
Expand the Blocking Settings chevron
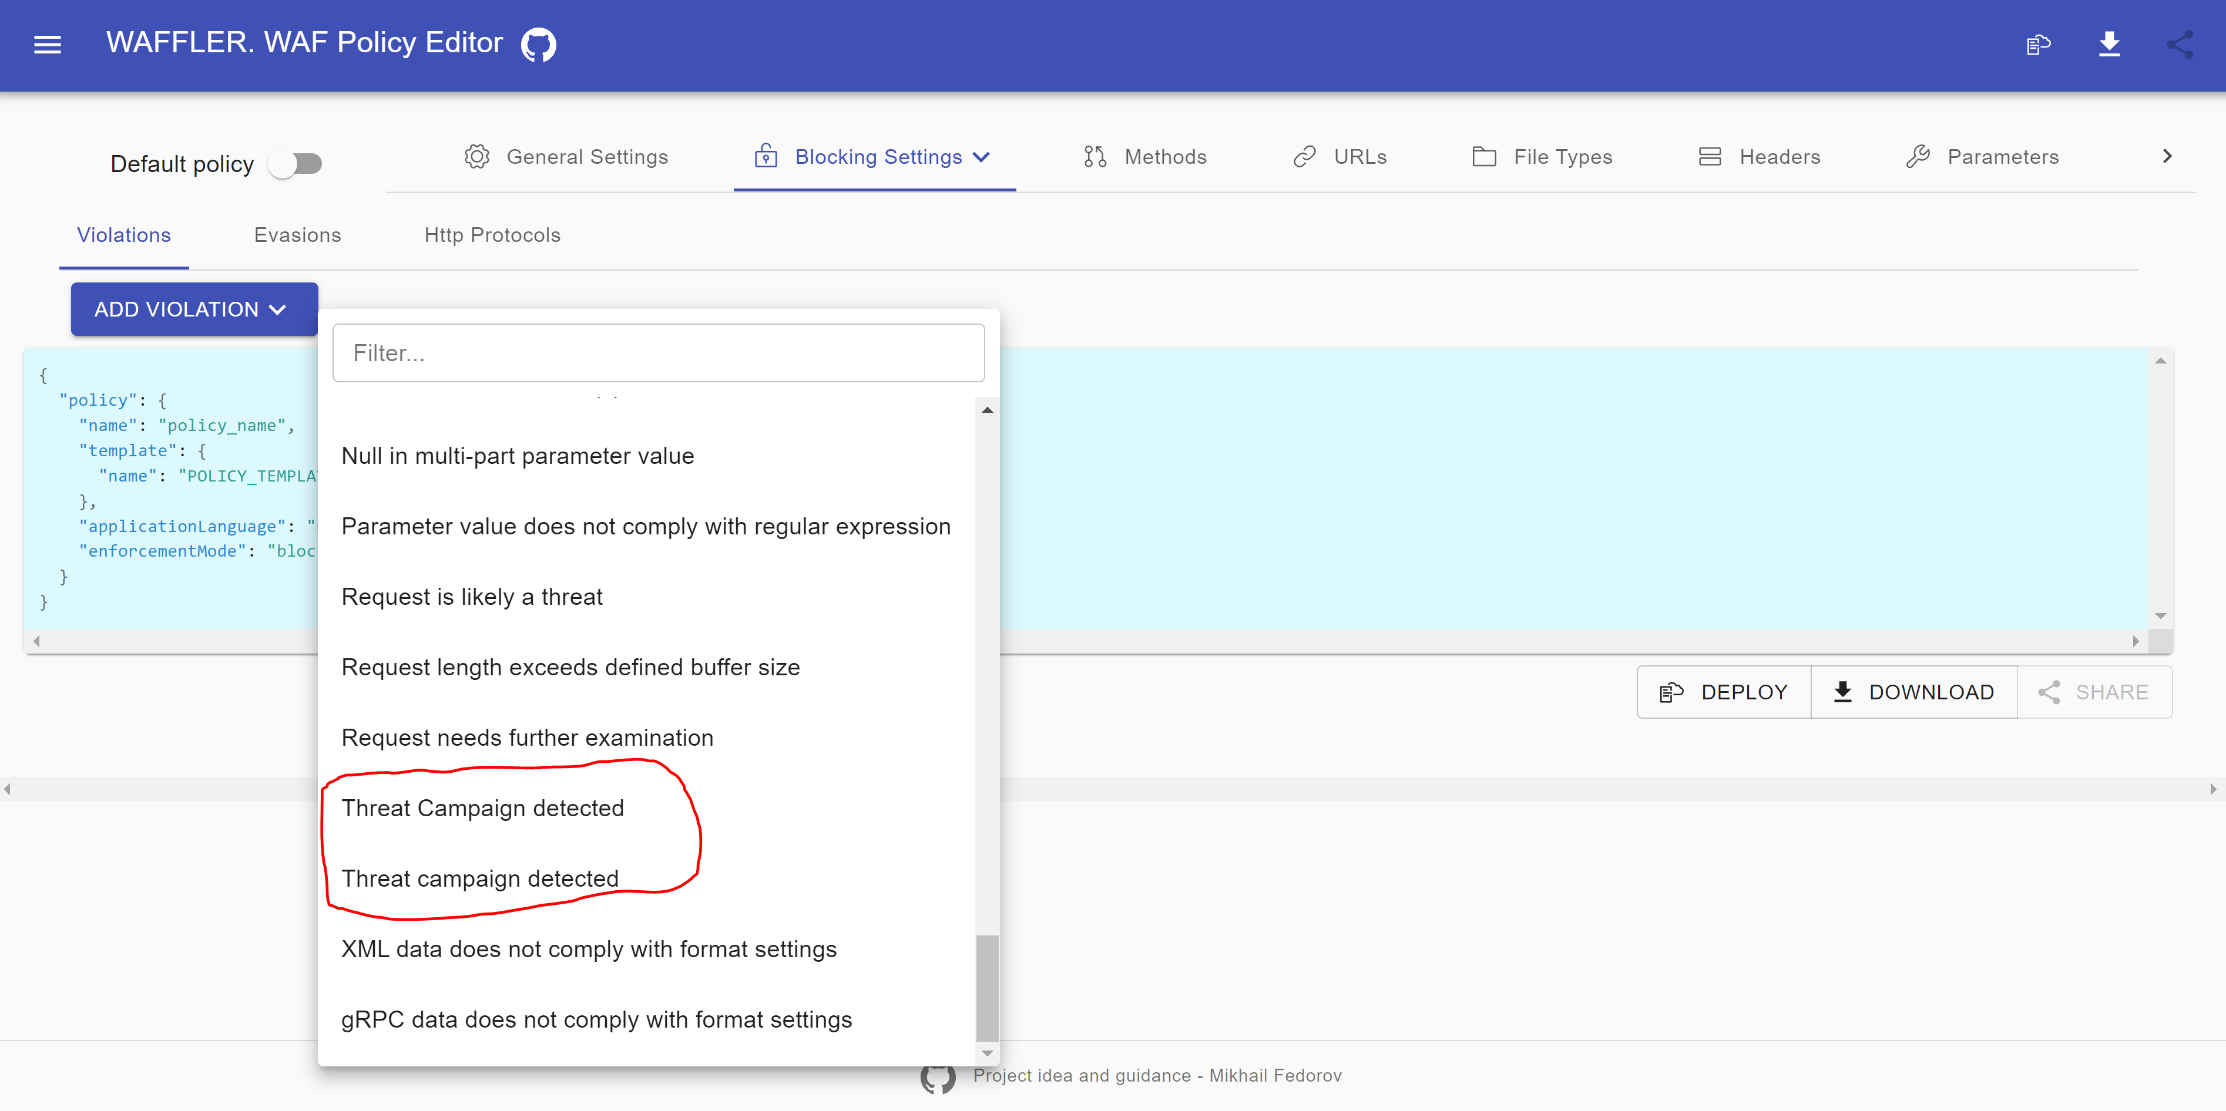[982, 157]
